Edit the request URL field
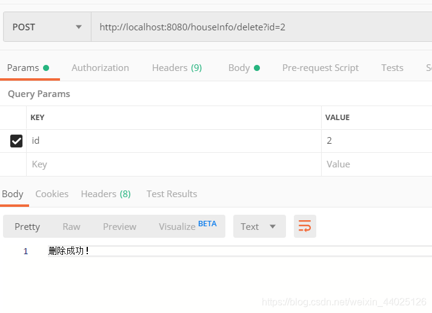Image resolution: width=432 pixels, height=313 pixels. pyautogui.click(x=262, y=27)
